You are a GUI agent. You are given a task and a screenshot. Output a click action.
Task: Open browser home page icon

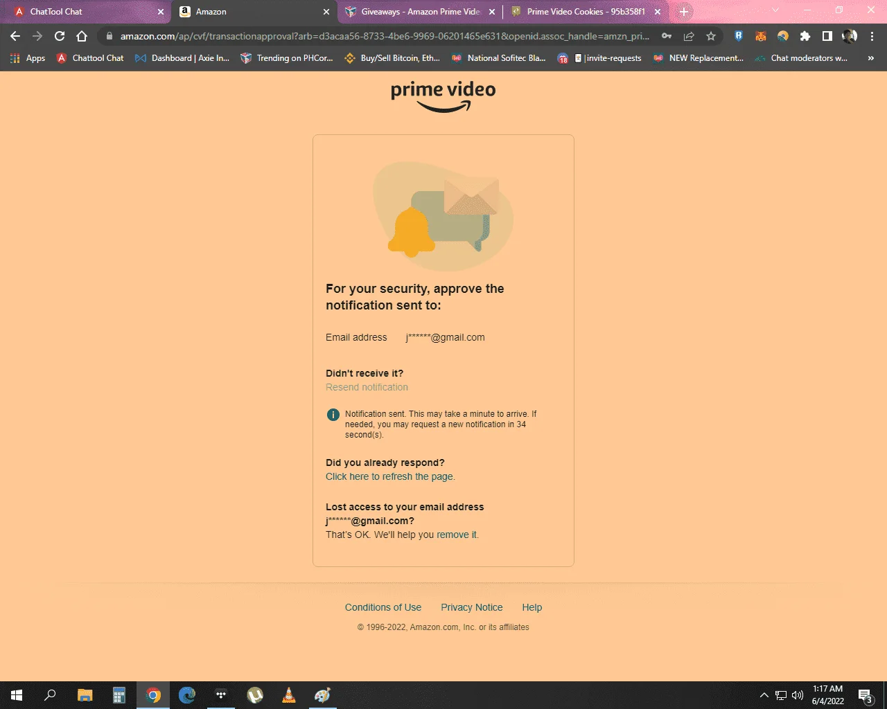(x=82, y=36)
